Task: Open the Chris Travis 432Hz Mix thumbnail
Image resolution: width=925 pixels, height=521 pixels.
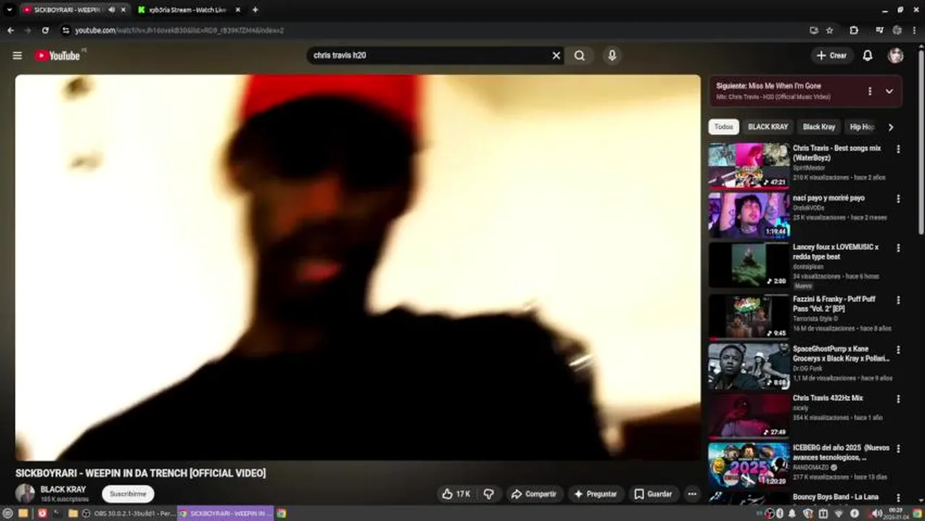Action: pyautogui.click(x=748, y=415)
